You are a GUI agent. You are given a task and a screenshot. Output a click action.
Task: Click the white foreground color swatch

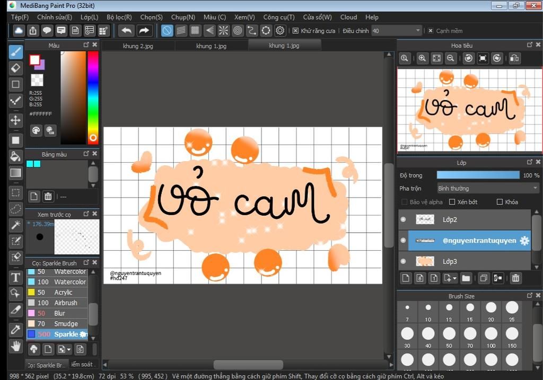click(x=34, y=60)
